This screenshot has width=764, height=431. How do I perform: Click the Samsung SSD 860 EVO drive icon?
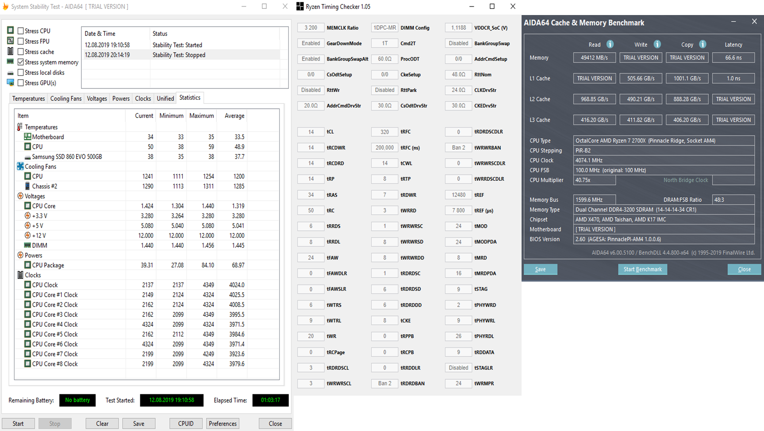point(27,157)
